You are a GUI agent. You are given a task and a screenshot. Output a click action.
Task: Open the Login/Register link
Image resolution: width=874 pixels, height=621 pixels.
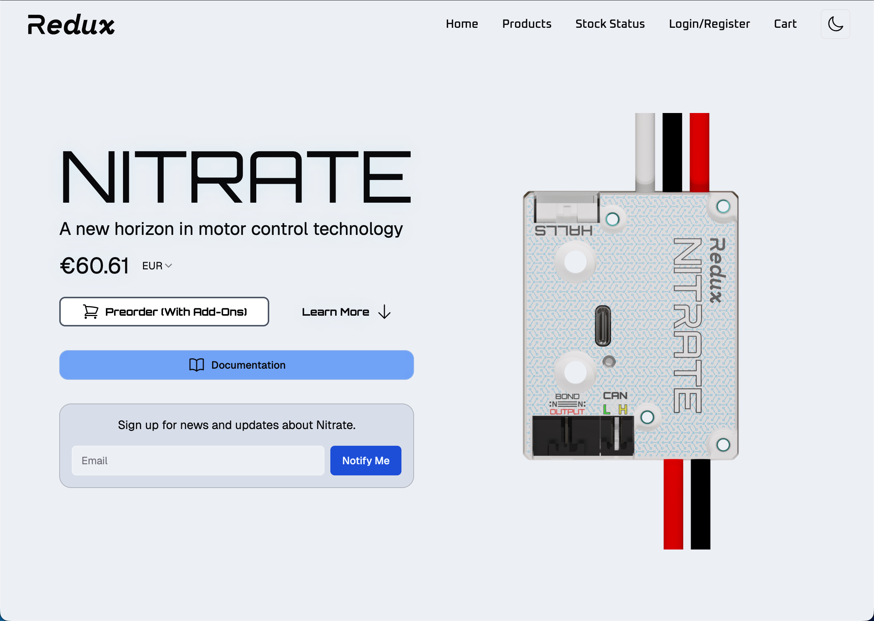[x=709, y=24]
